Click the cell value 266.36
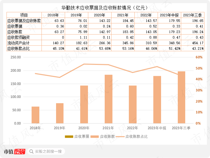The width and height of the screenshot is (210, 158). 105,43
